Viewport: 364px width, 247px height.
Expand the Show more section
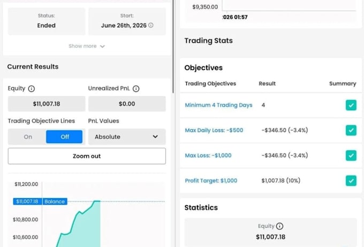click(87, 46)
